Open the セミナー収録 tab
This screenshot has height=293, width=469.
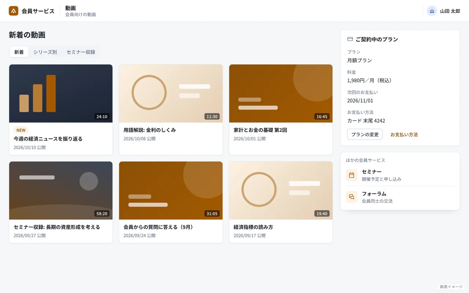pyautogui.click(x=81, y=52)
